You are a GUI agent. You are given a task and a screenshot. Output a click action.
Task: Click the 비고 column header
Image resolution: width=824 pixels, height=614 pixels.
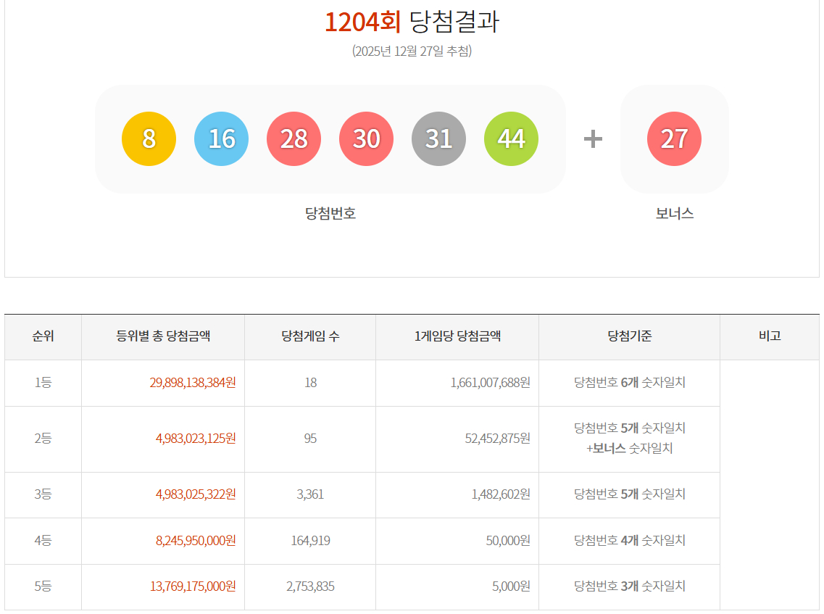(769, 336)
